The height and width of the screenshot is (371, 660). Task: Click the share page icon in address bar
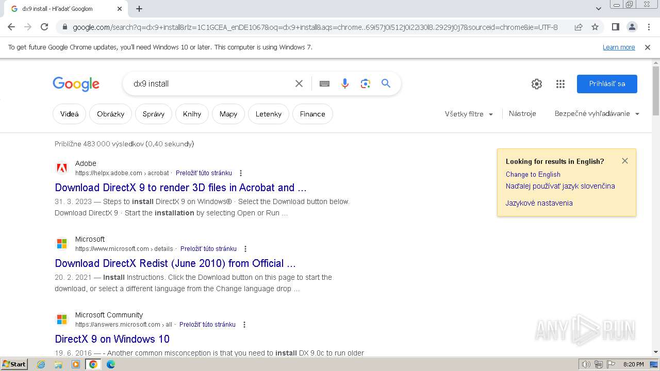tap(579, 27)
